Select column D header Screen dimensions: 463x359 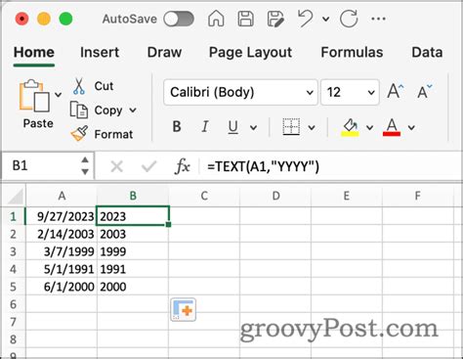275,196
